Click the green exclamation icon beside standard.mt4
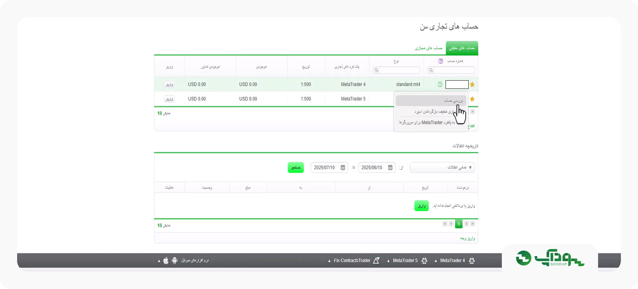 point(440,85)
